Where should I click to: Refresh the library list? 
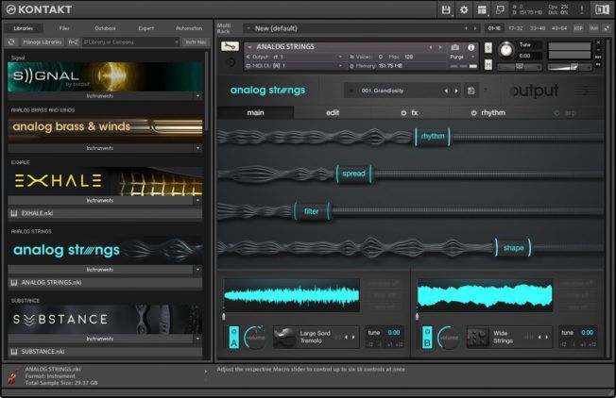[x=11, y=41]
